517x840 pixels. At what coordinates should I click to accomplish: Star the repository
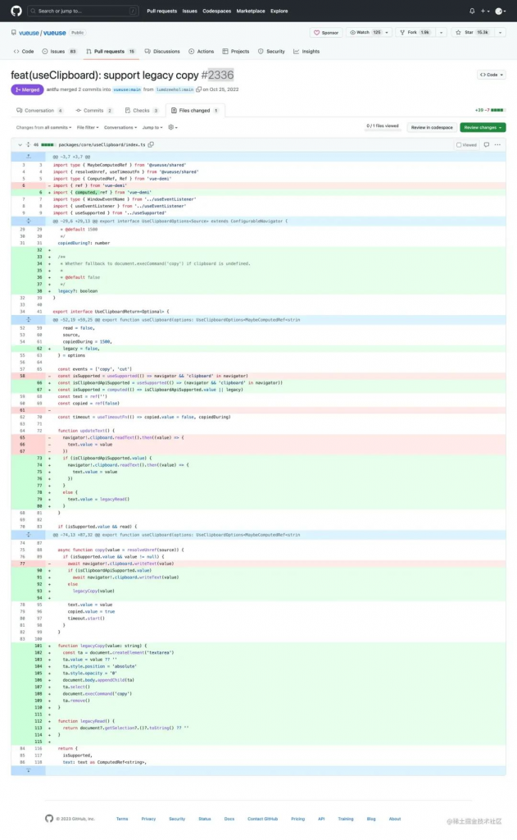pos(472,33)
